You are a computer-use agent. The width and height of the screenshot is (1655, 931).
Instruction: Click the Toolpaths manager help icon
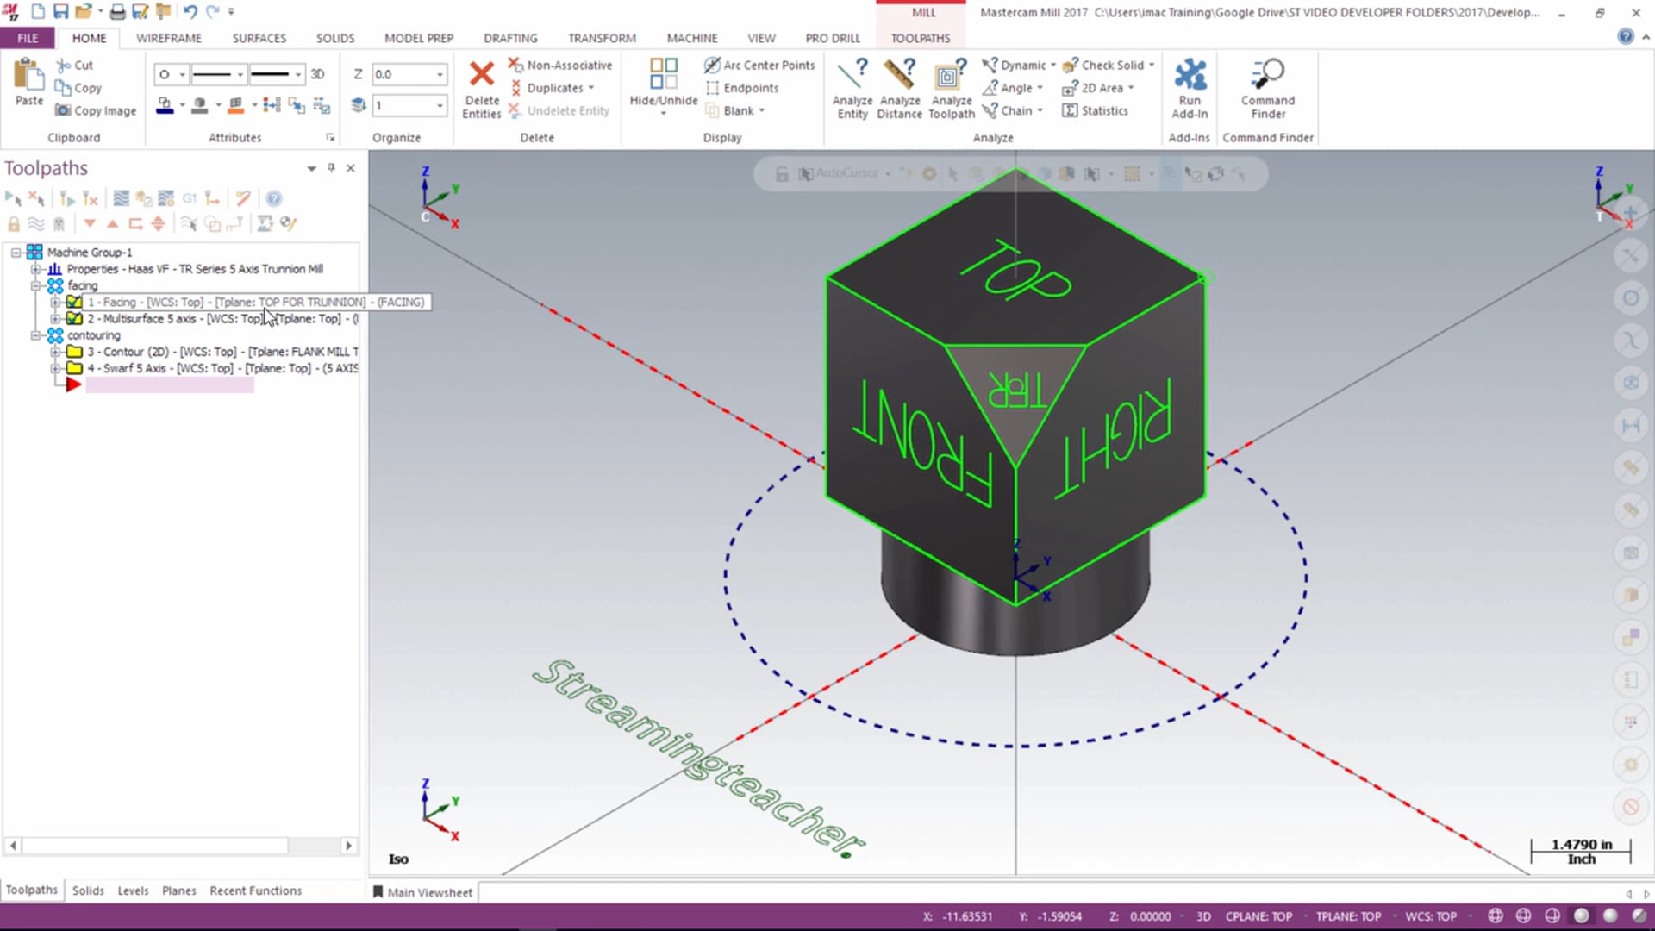[x=273, y=198]
